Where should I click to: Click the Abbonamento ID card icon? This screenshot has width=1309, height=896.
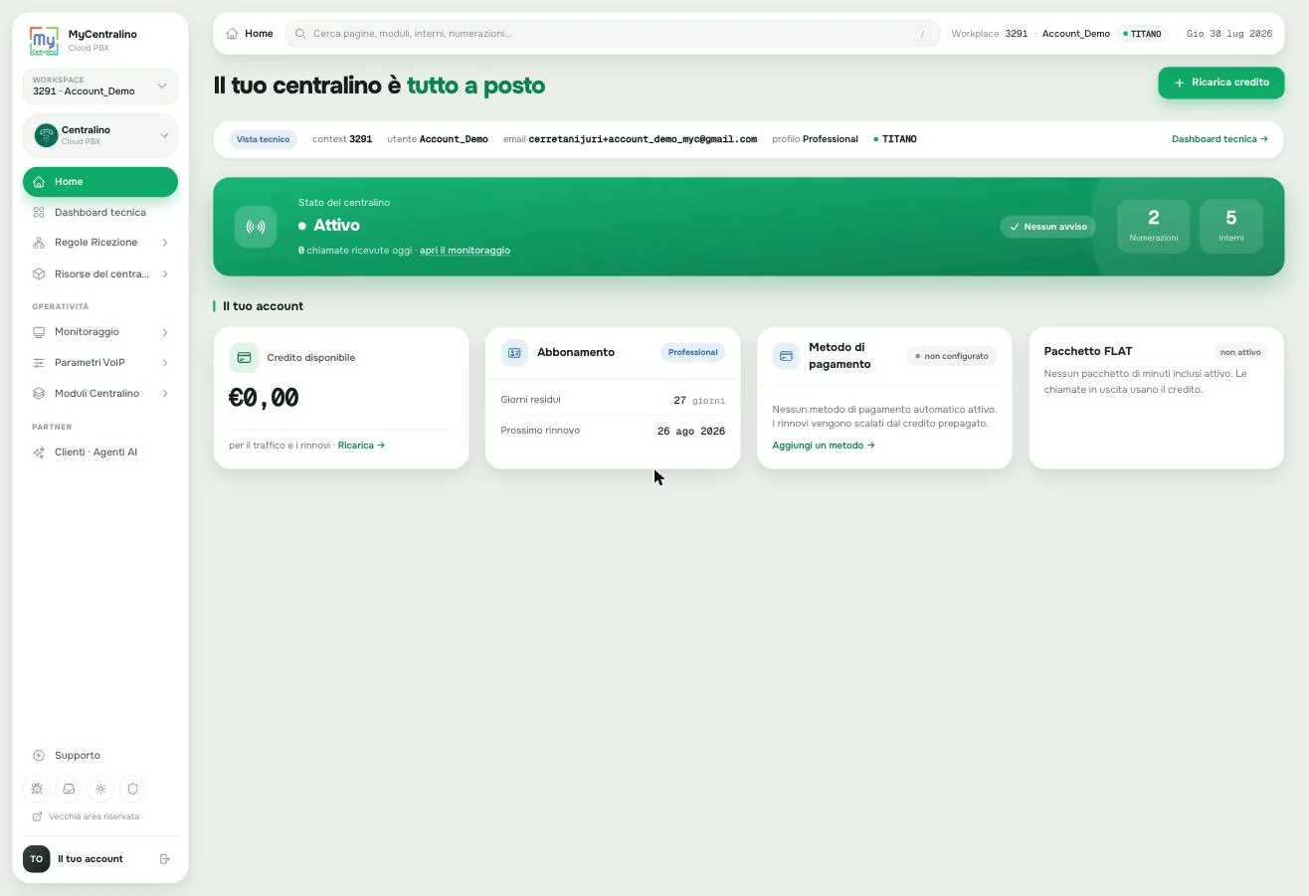pos(514,352)
